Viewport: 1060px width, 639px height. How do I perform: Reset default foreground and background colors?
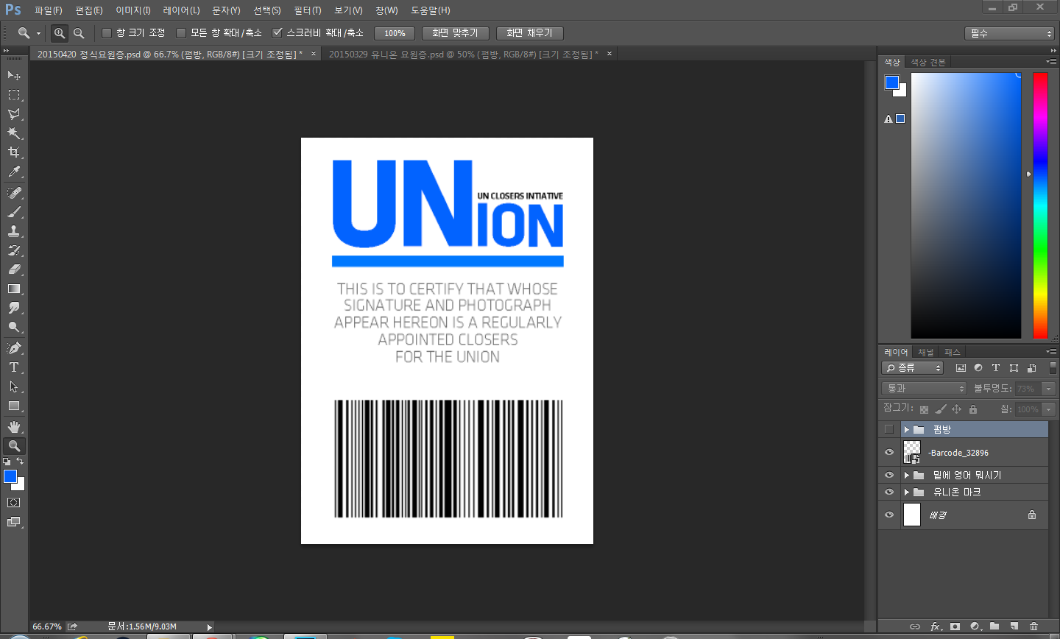7,461
